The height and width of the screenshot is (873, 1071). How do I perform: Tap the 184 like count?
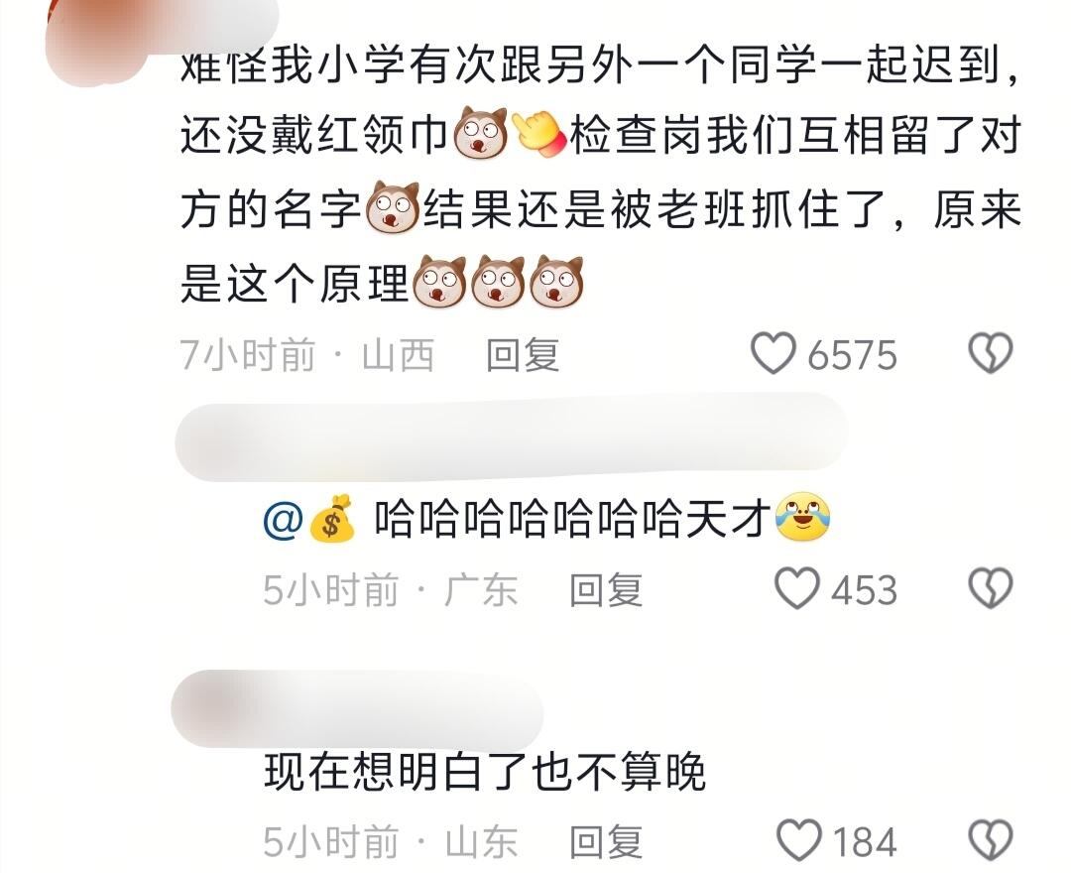(865, 841)
